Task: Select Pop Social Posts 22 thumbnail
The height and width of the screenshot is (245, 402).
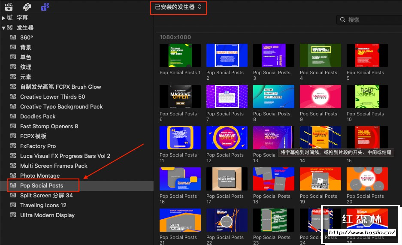Action: 227,220
